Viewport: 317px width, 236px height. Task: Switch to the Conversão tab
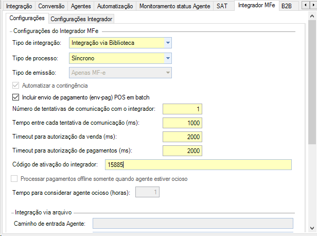click(51, 6)
